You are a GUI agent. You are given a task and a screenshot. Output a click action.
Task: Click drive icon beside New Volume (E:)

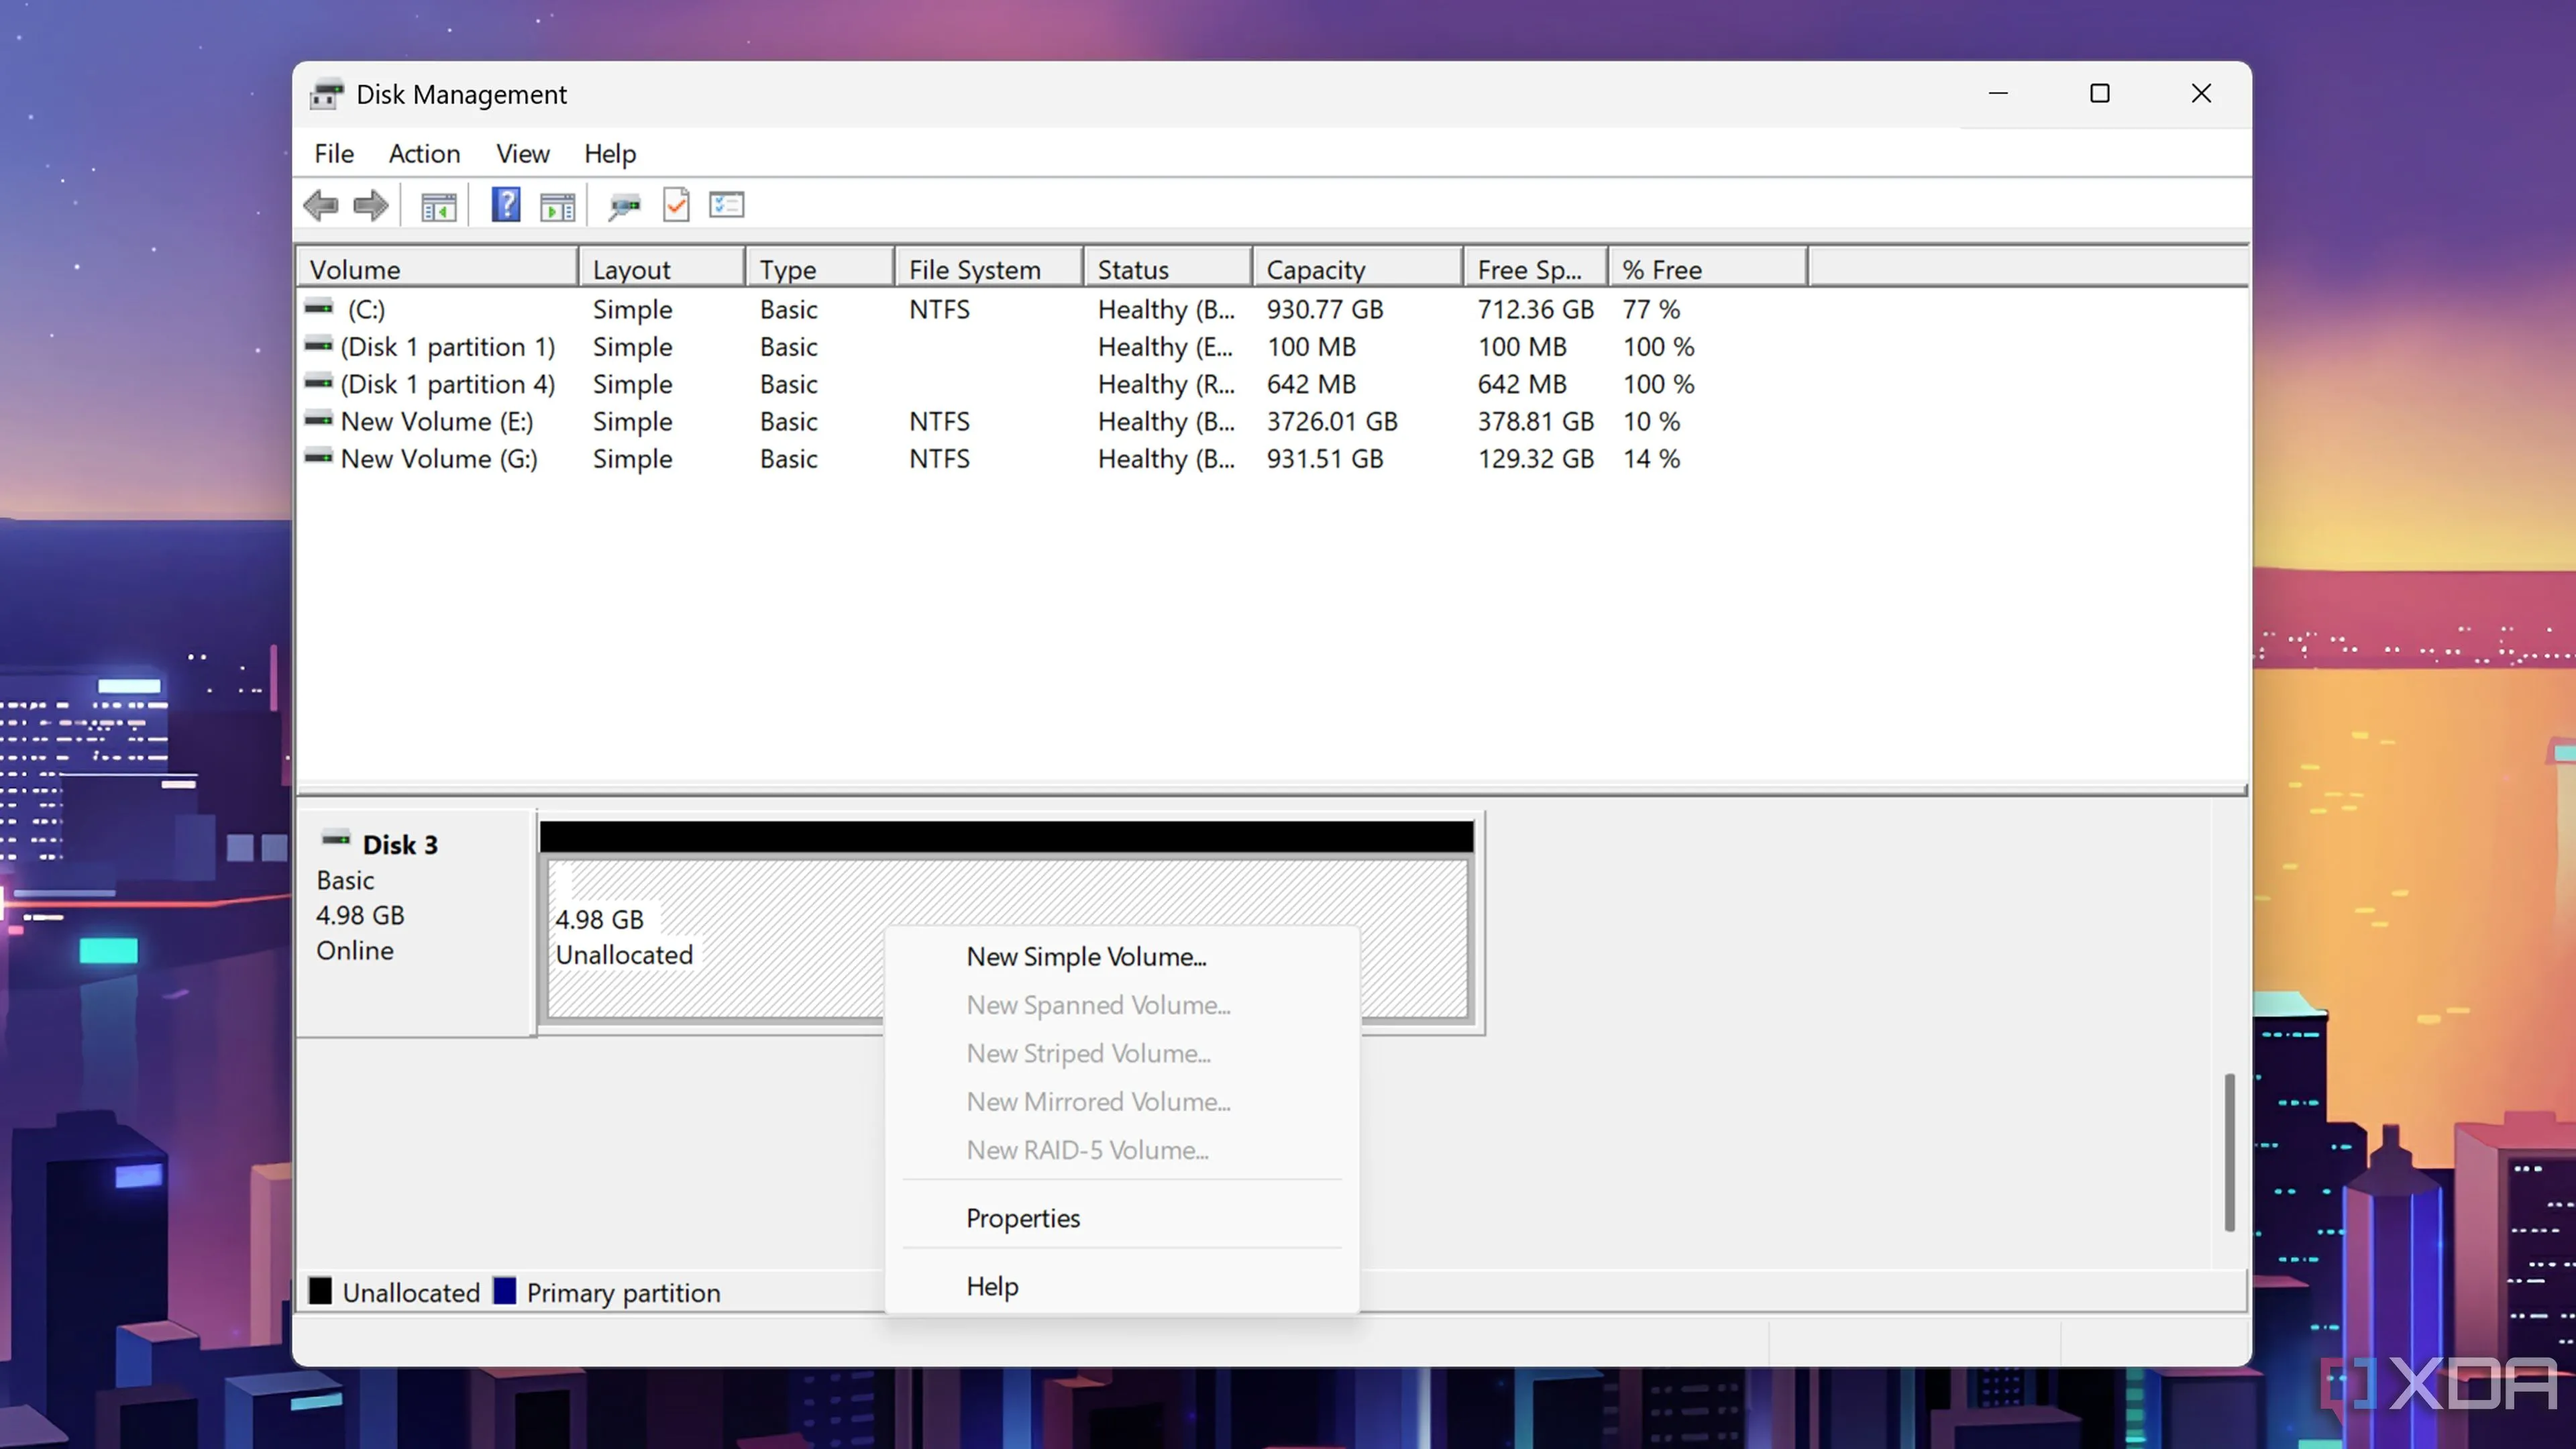pyautogui.click(x=319, y=420)
